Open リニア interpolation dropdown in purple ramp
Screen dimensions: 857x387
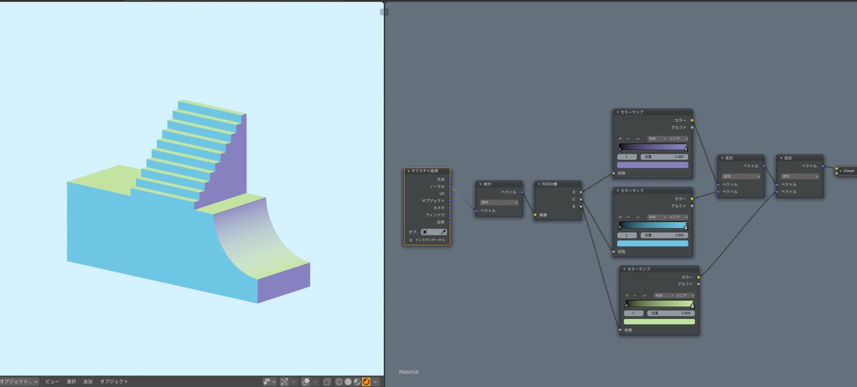(x=678, y=139)
